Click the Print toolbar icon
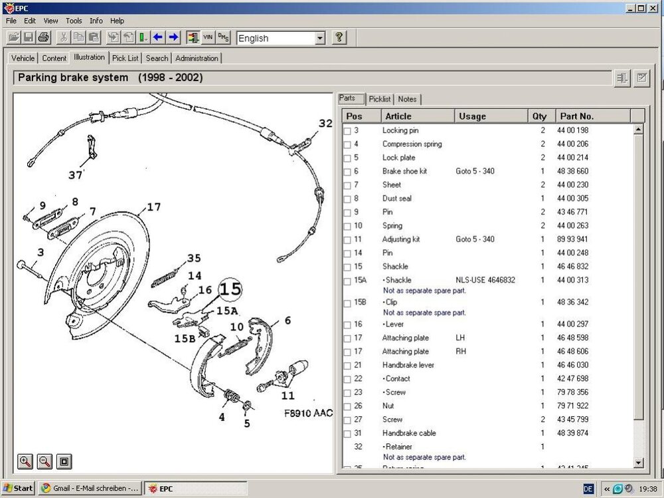 (x=43, y=37)
